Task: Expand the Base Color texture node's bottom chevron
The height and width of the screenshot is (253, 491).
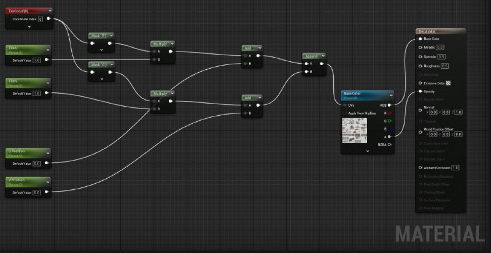Action: coord(368,151)
